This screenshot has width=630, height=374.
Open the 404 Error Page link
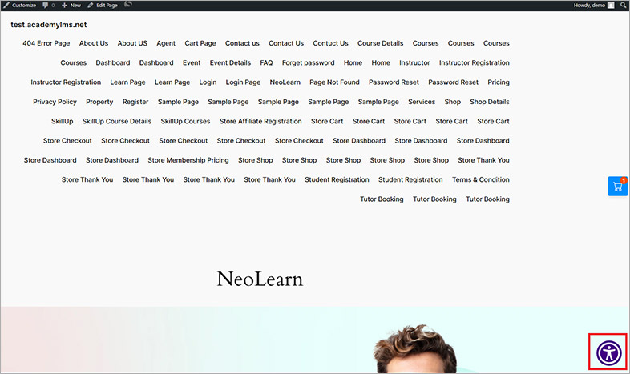(x=46, y=43)
